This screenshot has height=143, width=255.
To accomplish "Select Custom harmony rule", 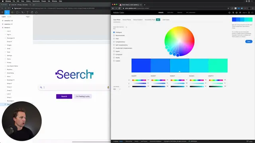I will click(117, 61).
